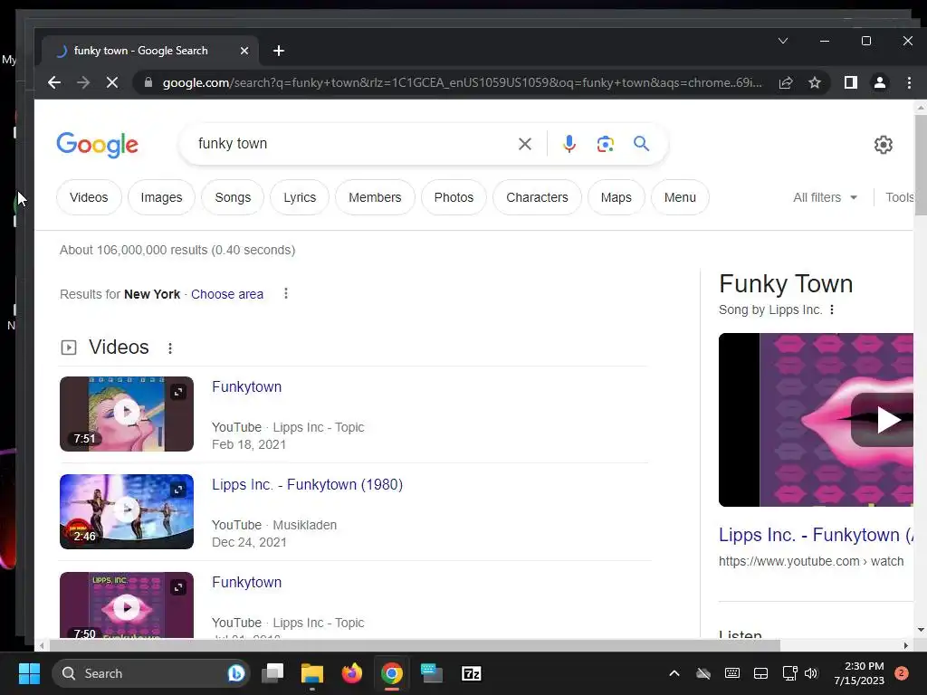The width and height of the screenshot is (927, 695).
Task: Filter results by Photos
Action: (x=454, y=197)
